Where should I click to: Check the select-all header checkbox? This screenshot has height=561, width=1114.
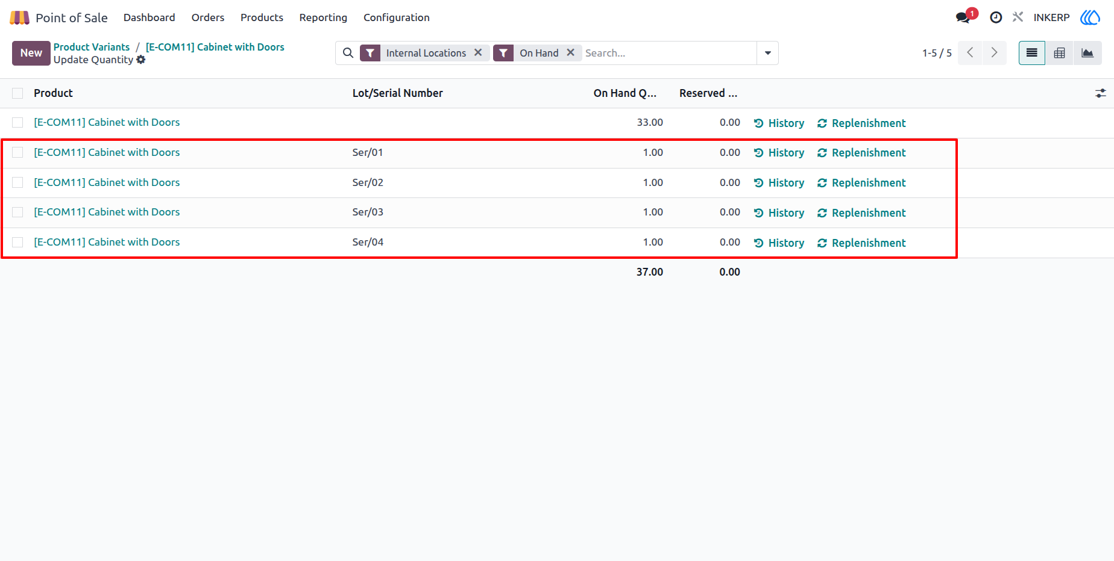pyautogui.click(x=17, y=93)
